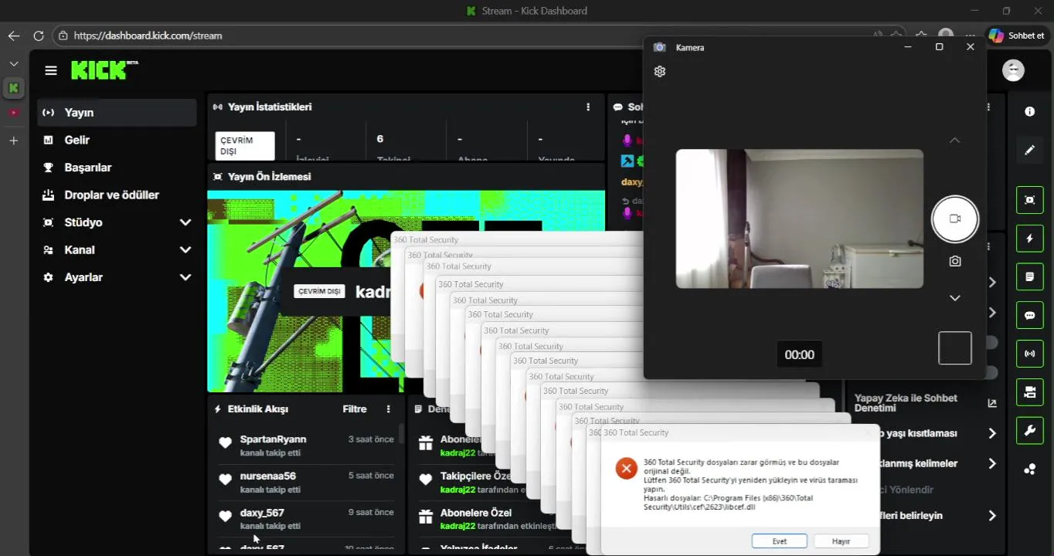1054x556 pixels.
Task: Open yaş kısıtlaması chevron
Action: coord(992,434)
